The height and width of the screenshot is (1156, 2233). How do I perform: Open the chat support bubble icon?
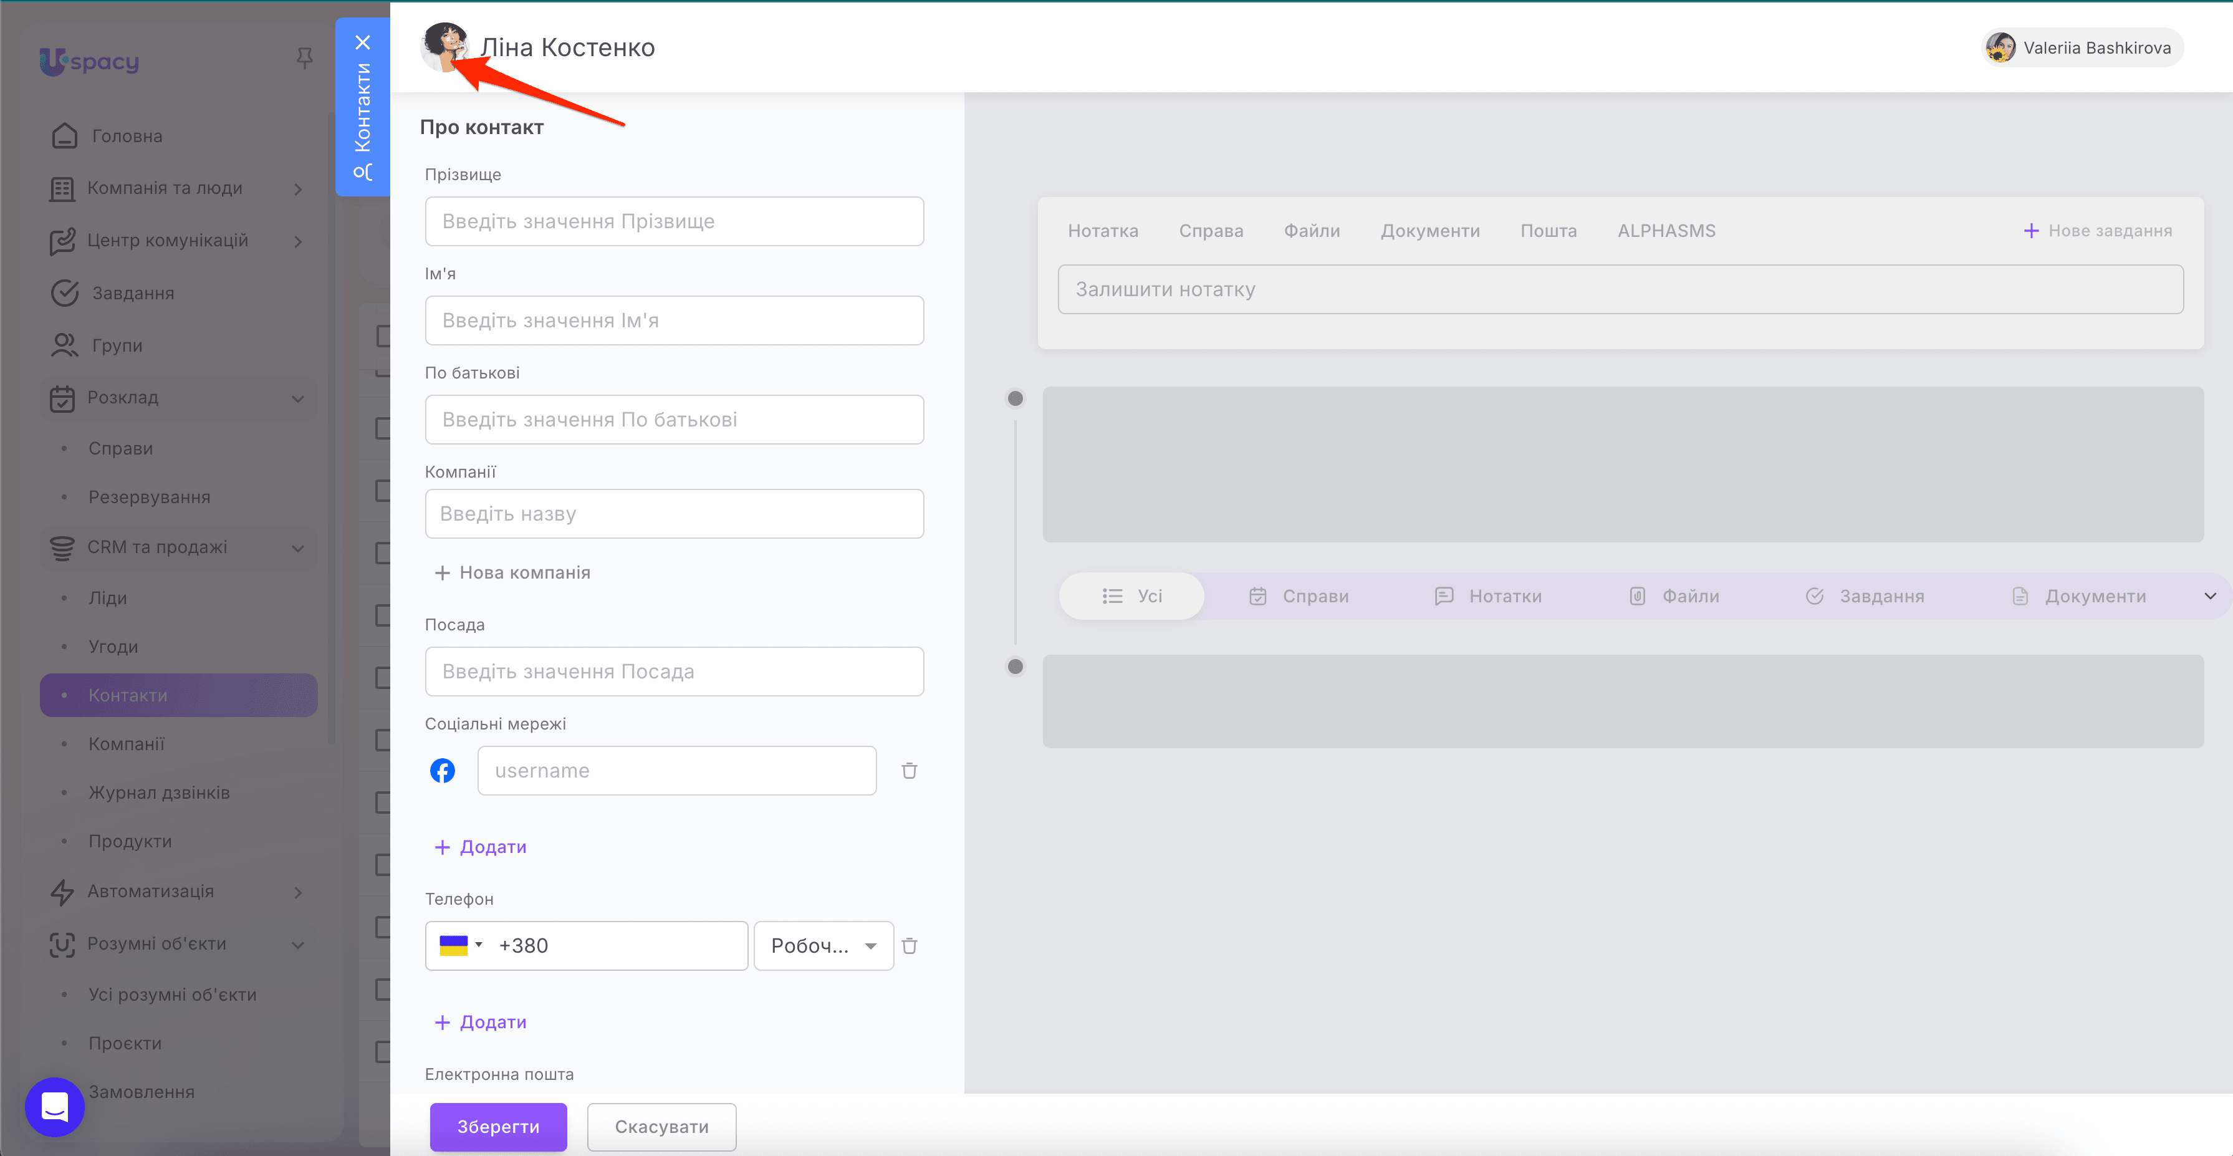tap(55, 1107)
